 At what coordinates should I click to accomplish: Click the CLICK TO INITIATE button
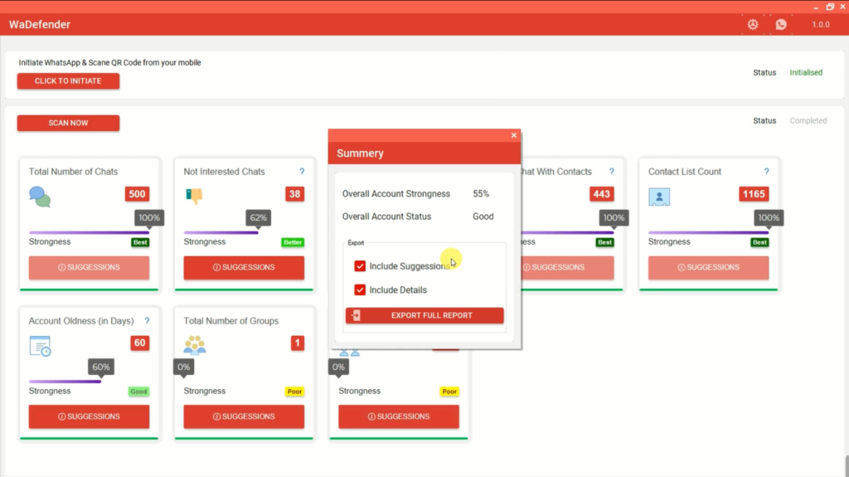tap(68, 80)
